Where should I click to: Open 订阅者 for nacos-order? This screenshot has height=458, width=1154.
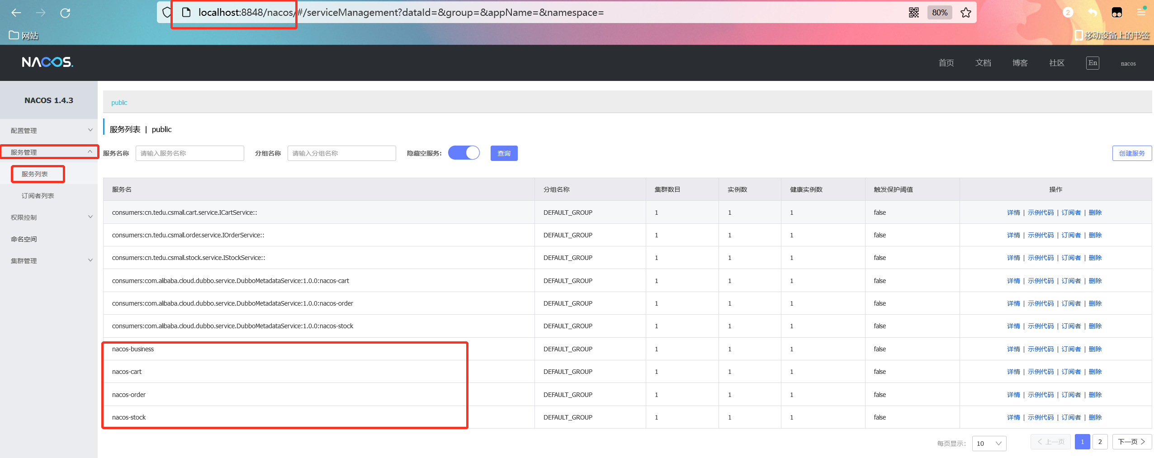(1071, 394)
